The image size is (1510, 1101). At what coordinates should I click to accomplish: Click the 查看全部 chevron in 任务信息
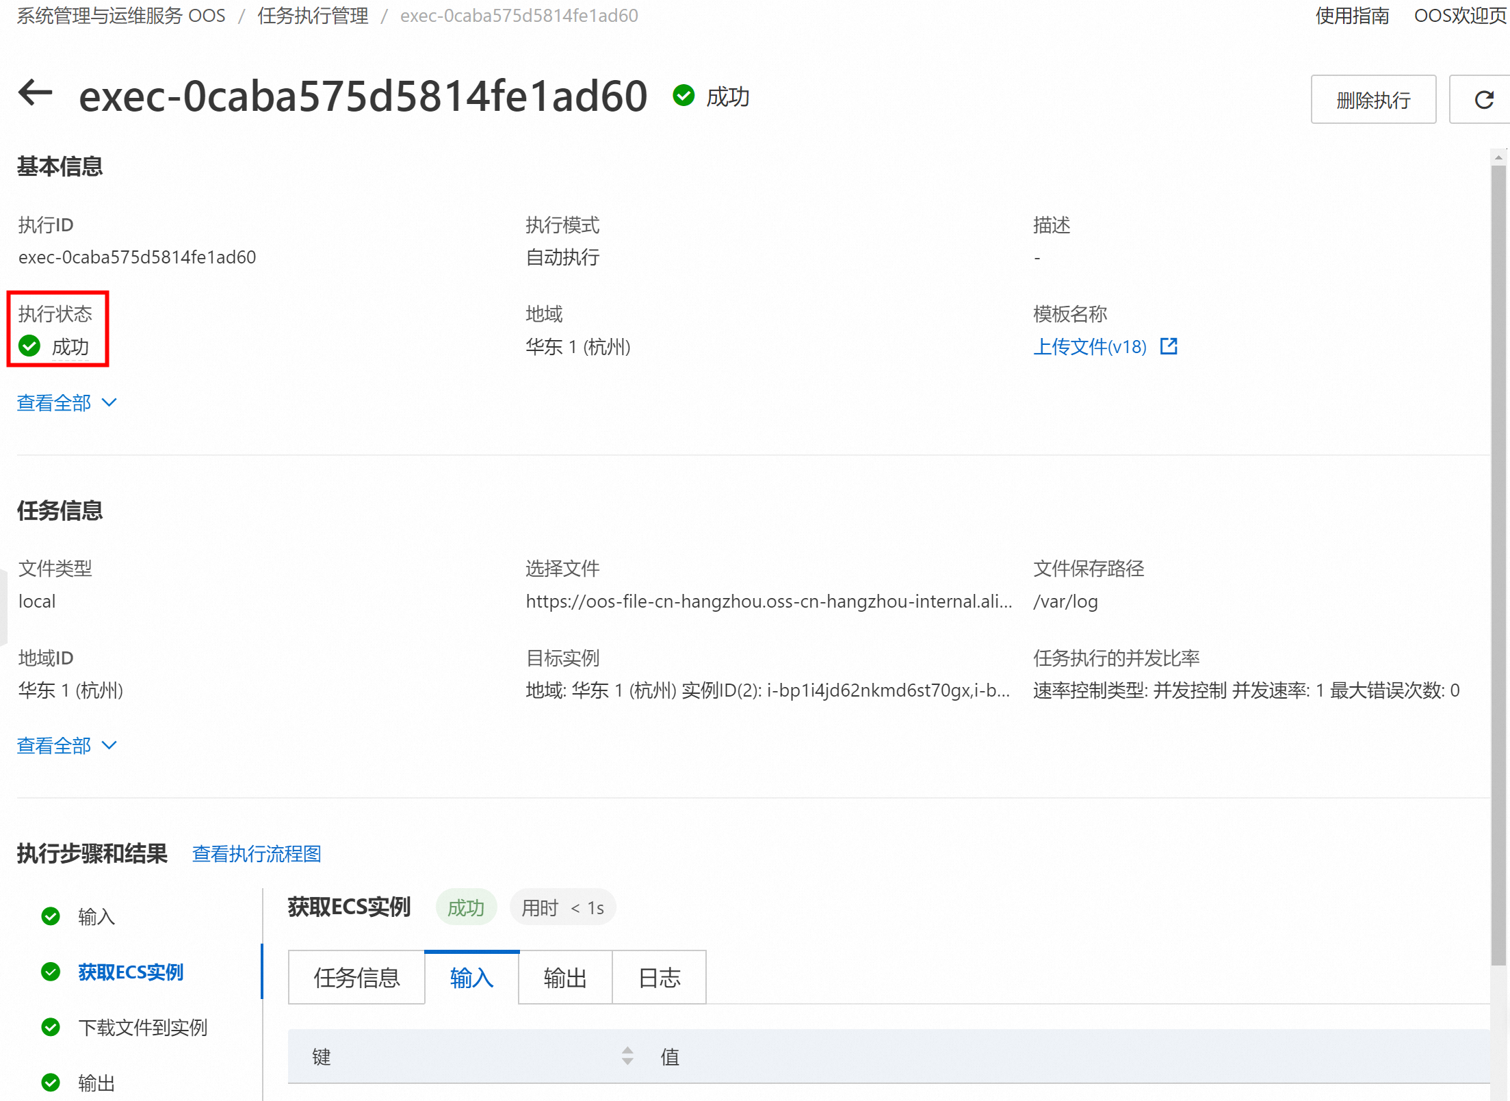pyautogui.click(x=109, y=745)
